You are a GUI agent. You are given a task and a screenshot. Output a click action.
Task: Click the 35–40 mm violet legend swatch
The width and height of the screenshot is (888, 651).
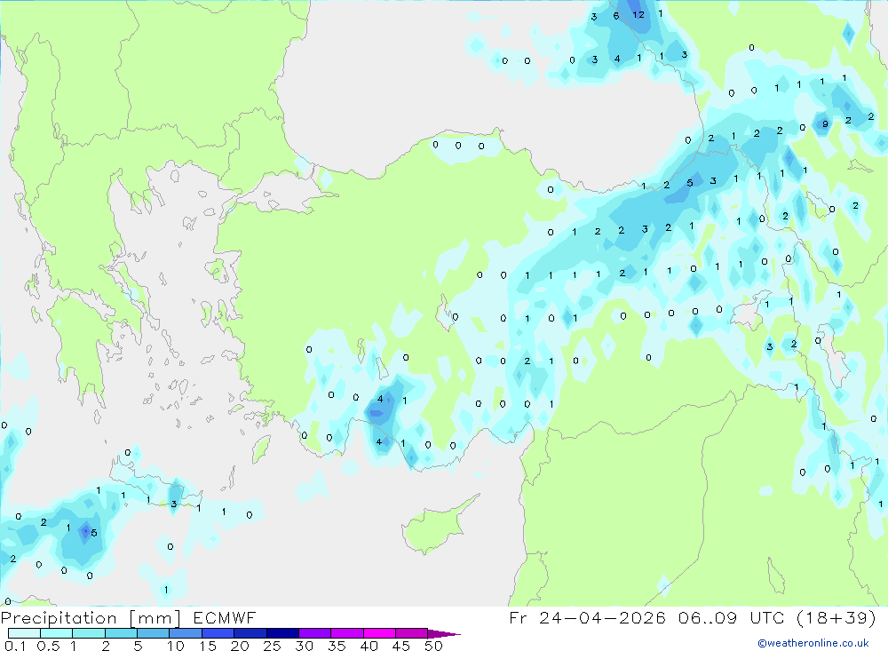pos(347,633)
